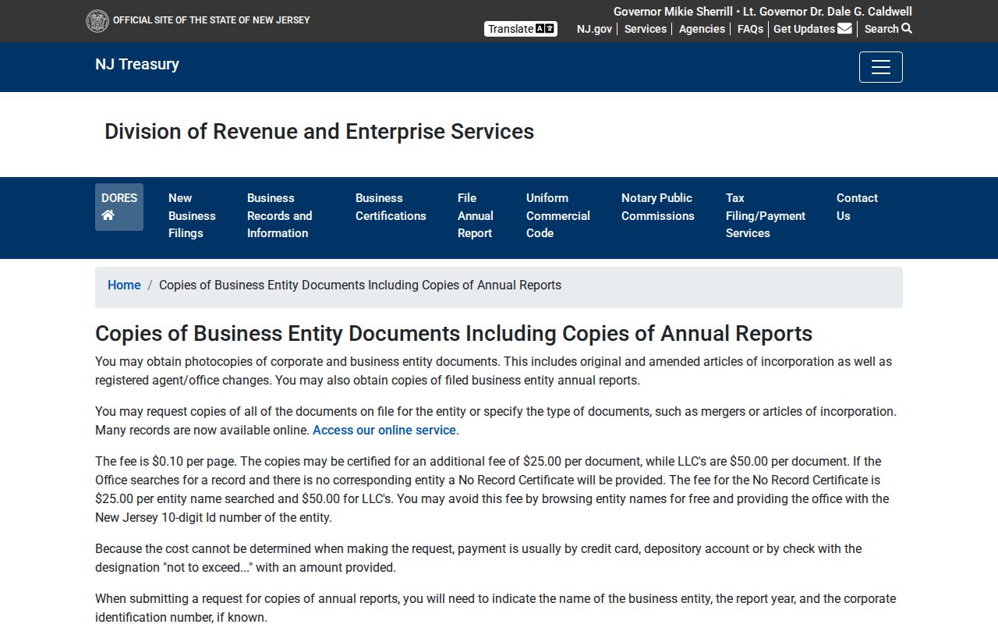Open the Agencies link

pos(702,29)
